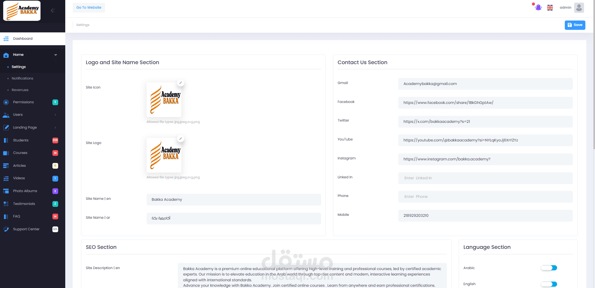Image resolution: width=595 pixels, height=288 pixels.
Task: Expand the Landing Page submenu arrow
Action: (55, 128)
